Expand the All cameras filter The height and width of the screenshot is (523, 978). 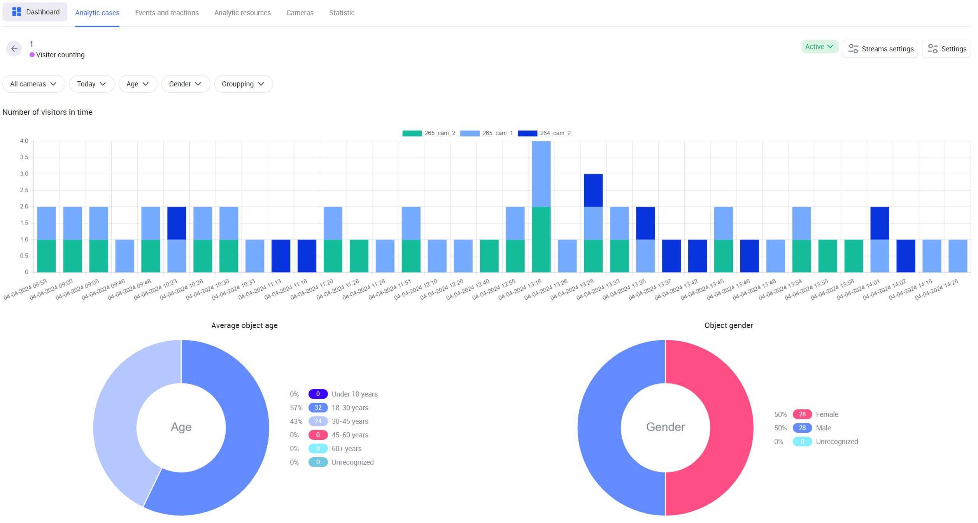34,84
